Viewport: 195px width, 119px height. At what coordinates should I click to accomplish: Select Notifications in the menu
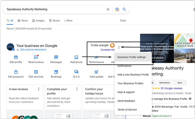[133, 66]
